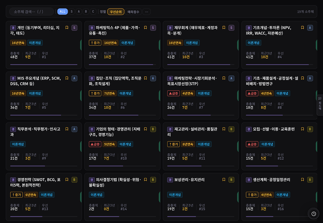Bookmark the MIS 주요개념 card
The image size is (323, 223).
[67, 78]
